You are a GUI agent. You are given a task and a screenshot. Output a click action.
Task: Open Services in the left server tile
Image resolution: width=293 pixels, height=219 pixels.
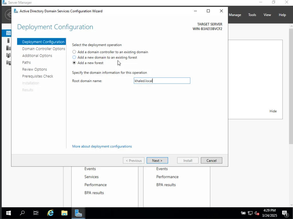coord(91,177)
